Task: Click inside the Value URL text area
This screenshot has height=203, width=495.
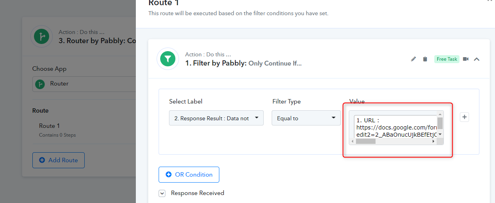Action: [395, 127]
